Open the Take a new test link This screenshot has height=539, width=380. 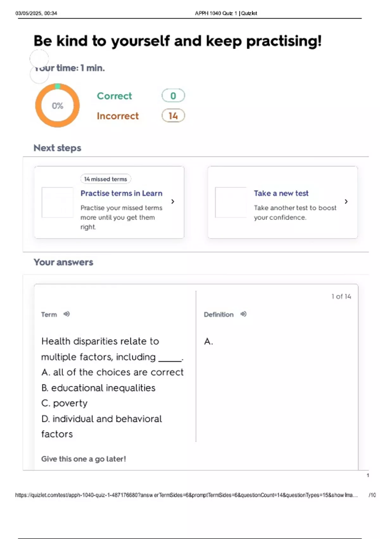[x=281, y=193]
